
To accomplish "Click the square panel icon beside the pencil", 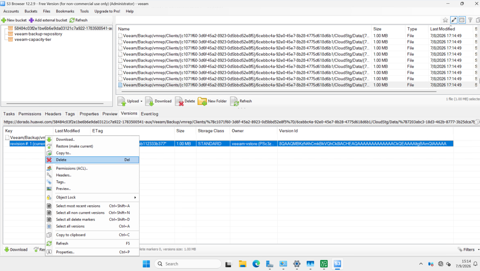I will tap(462, 20).
